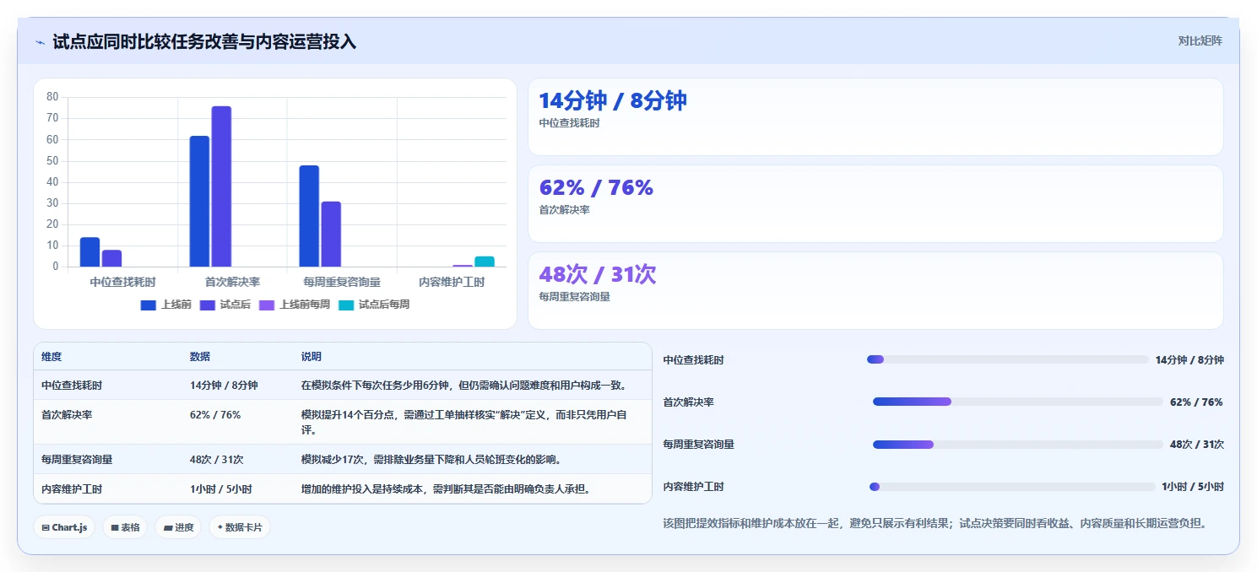1257x572 pixels.
Task: Click the 对比矩阵 label in header
Action: 1200,40
